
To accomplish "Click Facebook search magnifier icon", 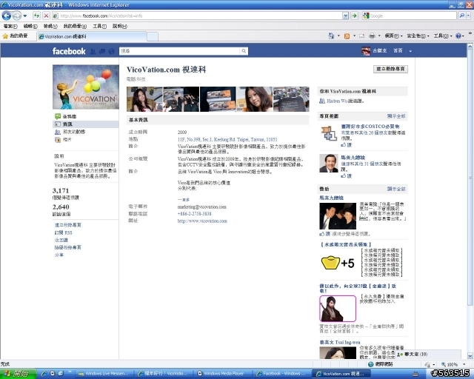I will click(x=244, y=51).
